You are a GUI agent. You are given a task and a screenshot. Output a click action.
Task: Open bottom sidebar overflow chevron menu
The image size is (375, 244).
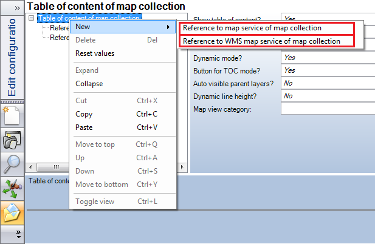coord(18,234)
